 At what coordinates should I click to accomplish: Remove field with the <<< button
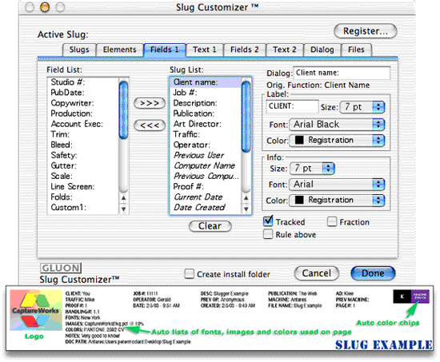click(x=150, y=125)
